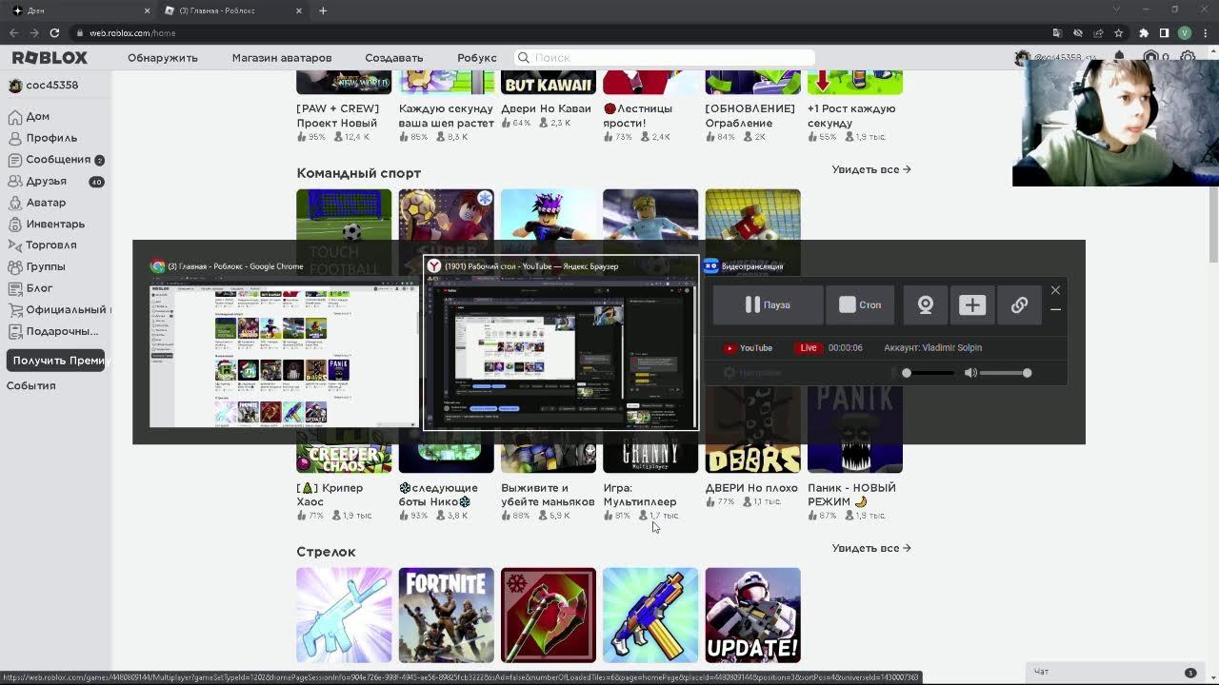Viewport: 1219px width, 685px height.
Task: Copy the stream link via chain icon
Action: tap(1019, 304)
